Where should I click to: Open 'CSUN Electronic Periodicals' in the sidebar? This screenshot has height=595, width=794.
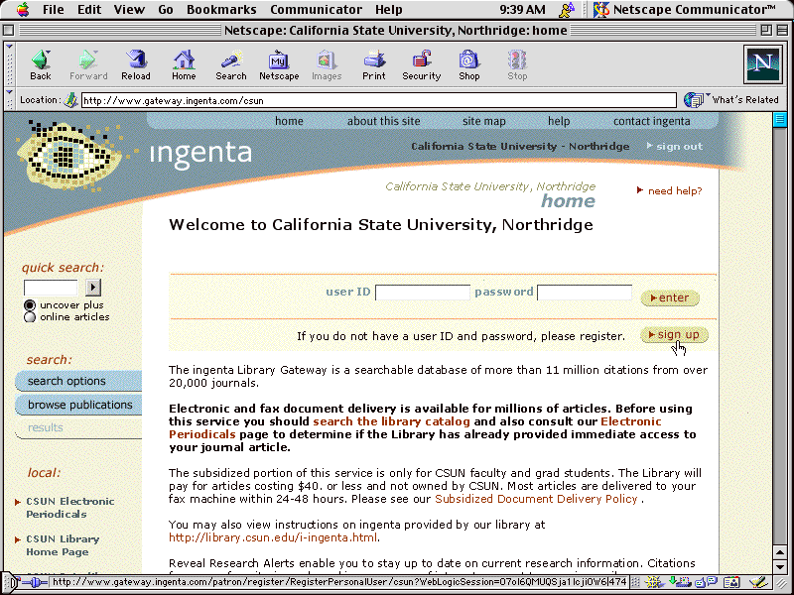click(69, 508)
